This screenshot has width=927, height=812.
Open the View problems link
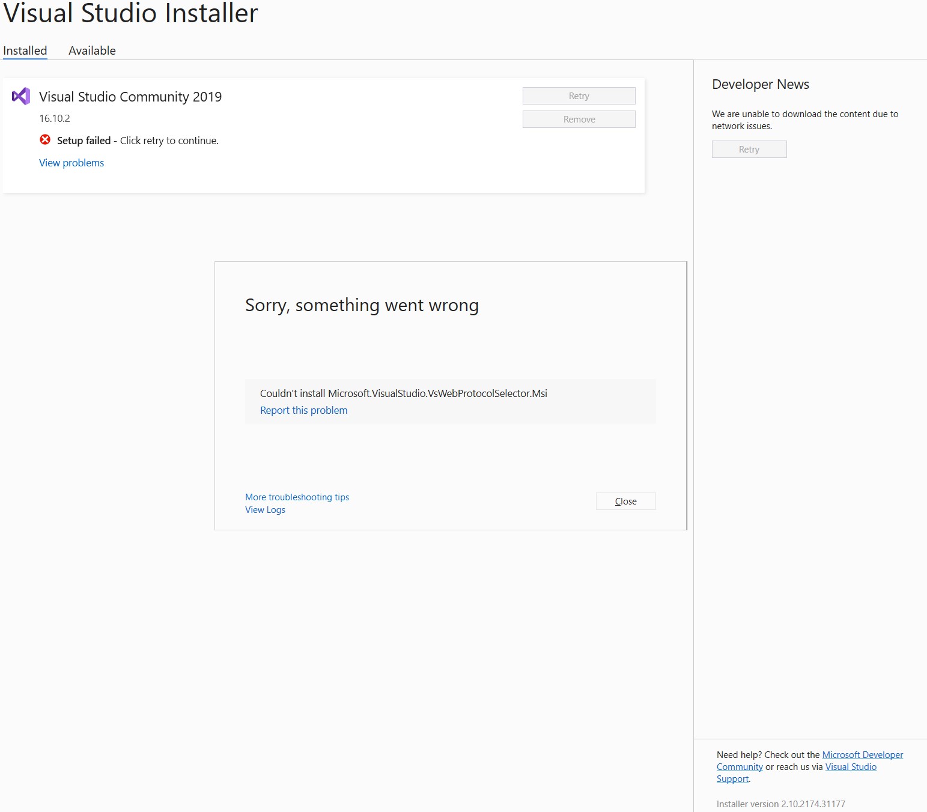click(x=71, y=163)
